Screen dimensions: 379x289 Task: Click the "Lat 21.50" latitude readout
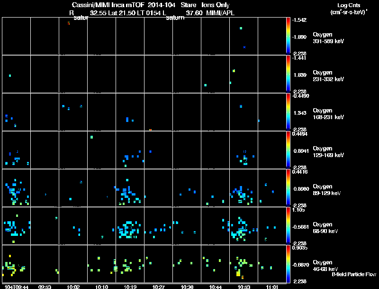[122, 13]
